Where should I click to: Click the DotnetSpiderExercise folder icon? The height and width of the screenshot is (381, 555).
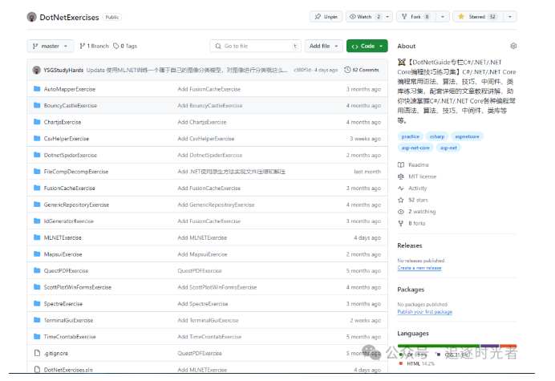click(x=37, y=155)
